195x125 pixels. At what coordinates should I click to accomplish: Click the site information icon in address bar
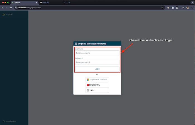point(16,8)
